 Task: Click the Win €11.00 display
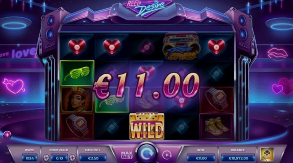coord(201,158)
